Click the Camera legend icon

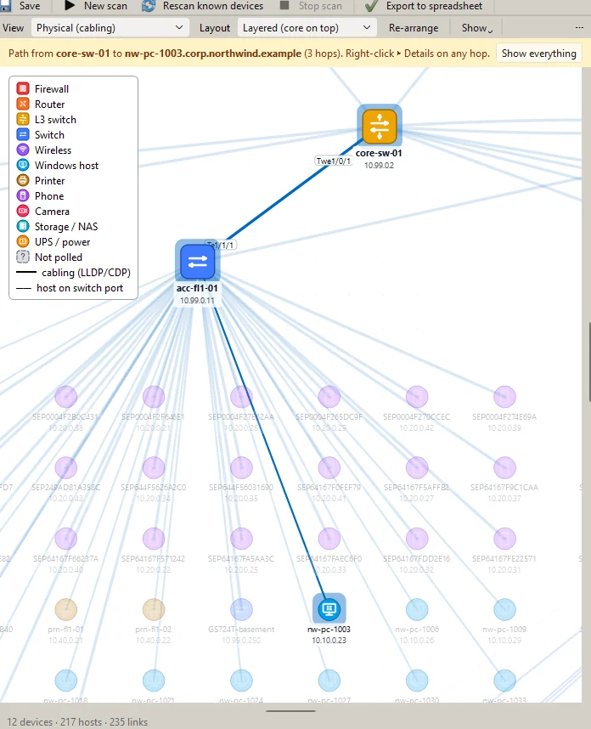tap(23, 211)
